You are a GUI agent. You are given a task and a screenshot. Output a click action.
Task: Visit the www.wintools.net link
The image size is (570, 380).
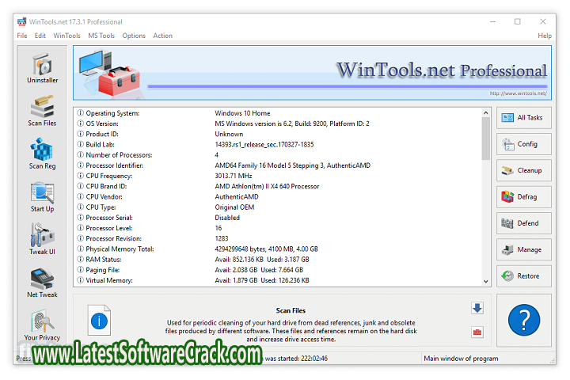tap(518, 93)
